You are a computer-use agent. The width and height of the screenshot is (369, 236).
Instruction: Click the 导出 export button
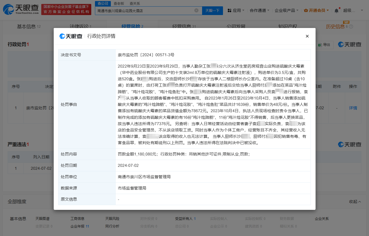[324, 45]
